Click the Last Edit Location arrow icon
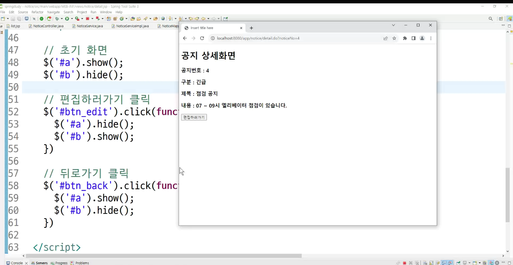The image size is (513, 265). point(191,19)
